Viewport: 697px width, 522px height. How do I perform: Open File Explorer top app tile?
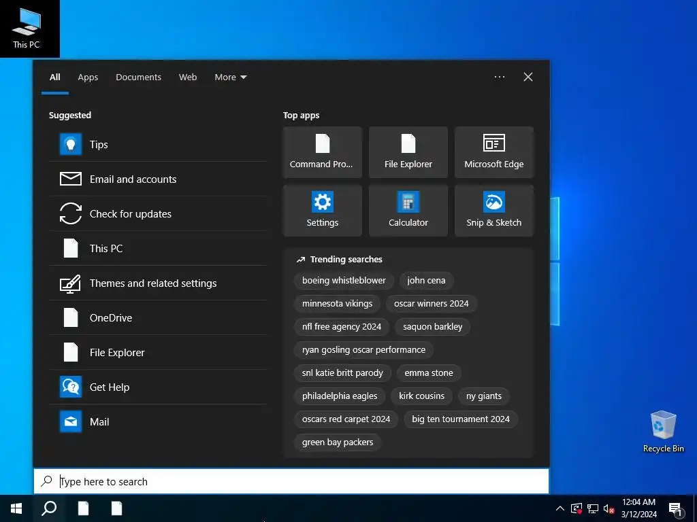click(x=408, y=152)
